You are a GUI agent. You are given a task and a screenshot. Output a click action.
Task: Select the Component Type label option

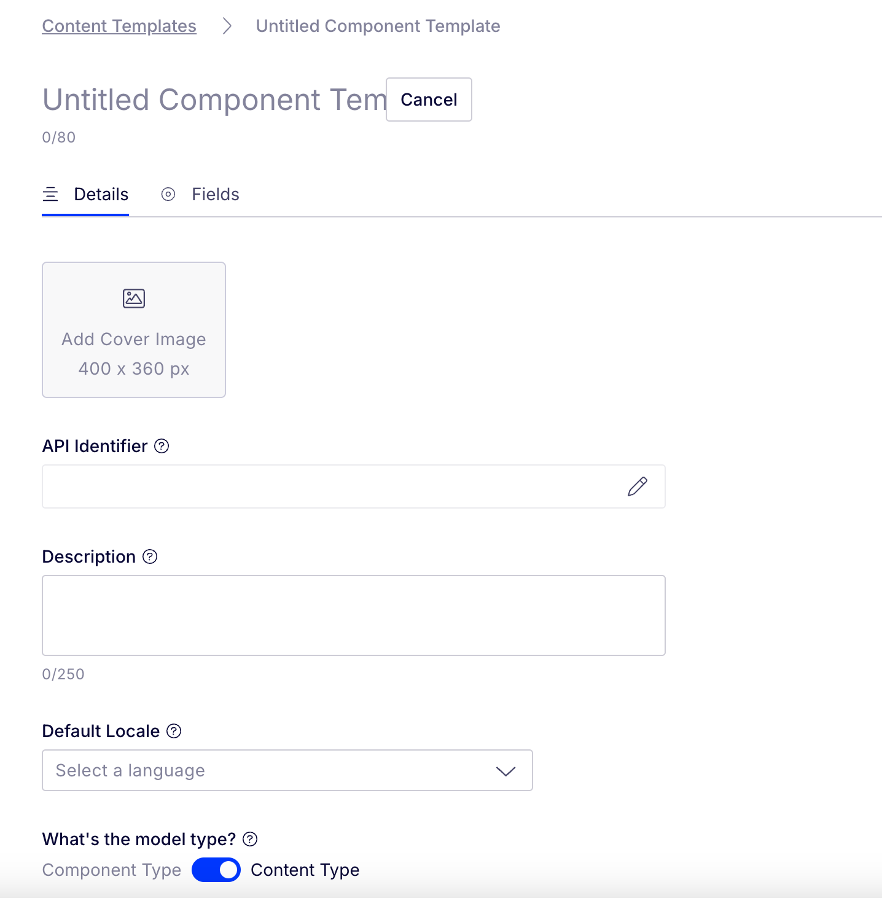(x=112, y=870)
